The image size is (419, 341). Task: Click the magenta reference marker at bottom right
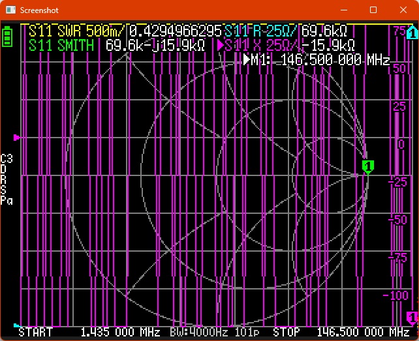[x=412, y=318]
